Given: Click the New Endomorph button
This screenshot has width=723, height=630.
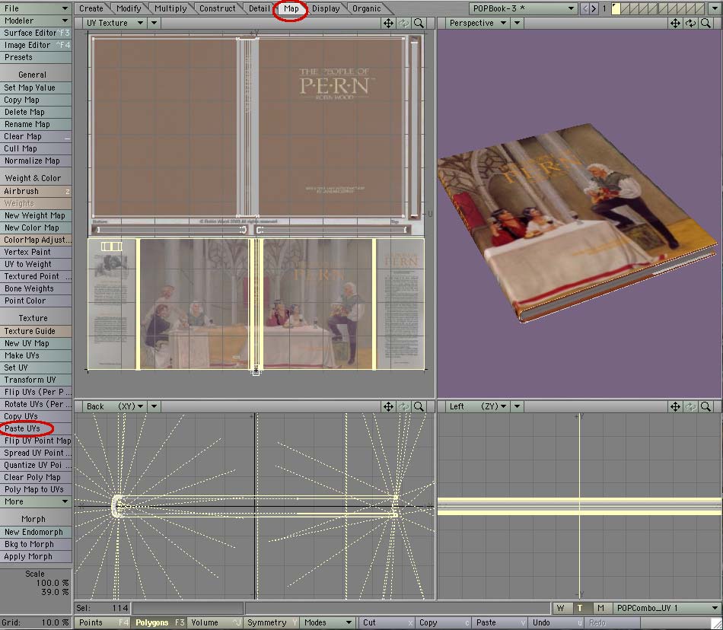Looking at the screenshot, I should point(36,532).
